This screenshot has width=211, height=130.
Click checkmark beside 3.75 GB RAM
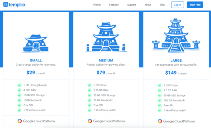tap(90, 90)
